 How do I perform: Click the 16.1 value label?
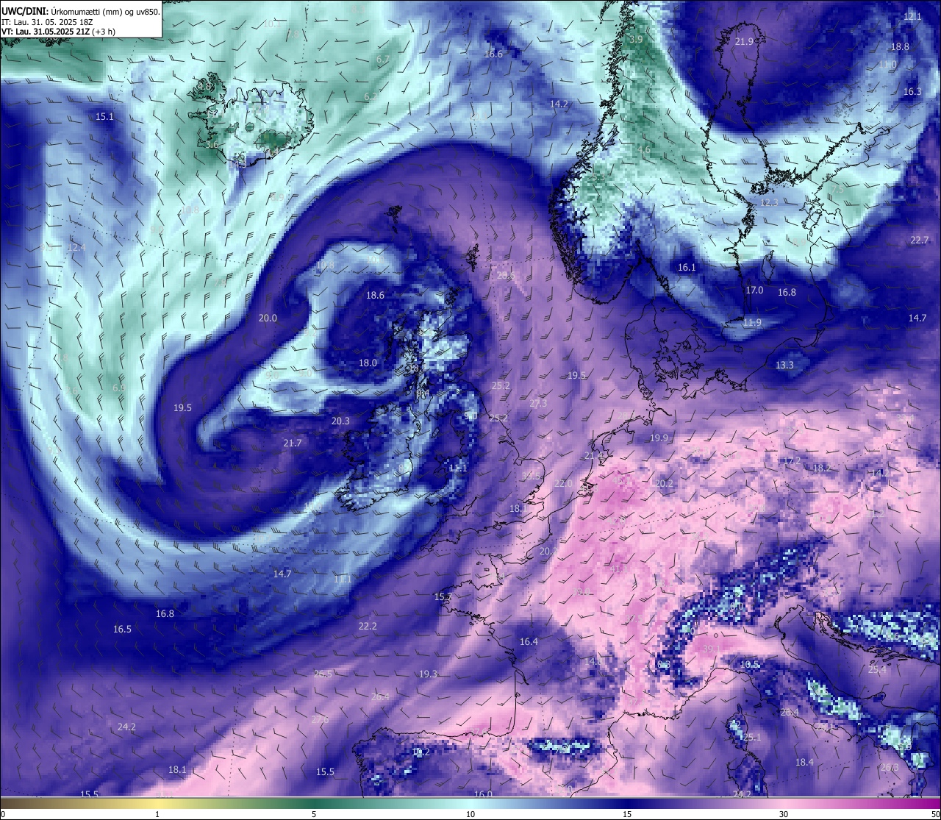click(x=686, y=268)
